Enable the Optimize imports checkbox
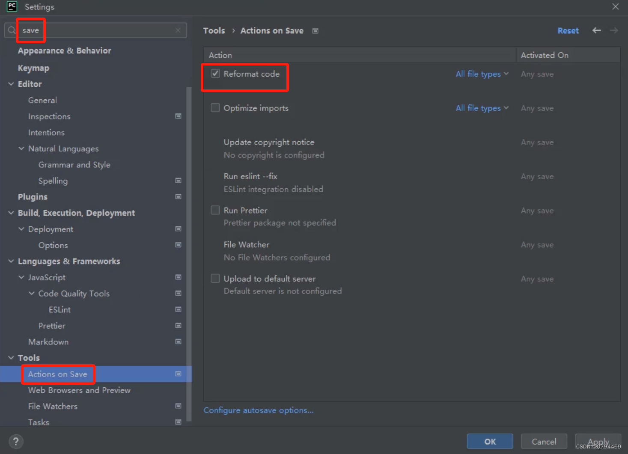This screenshot has height=454, width=628. [x=215, y=108]
